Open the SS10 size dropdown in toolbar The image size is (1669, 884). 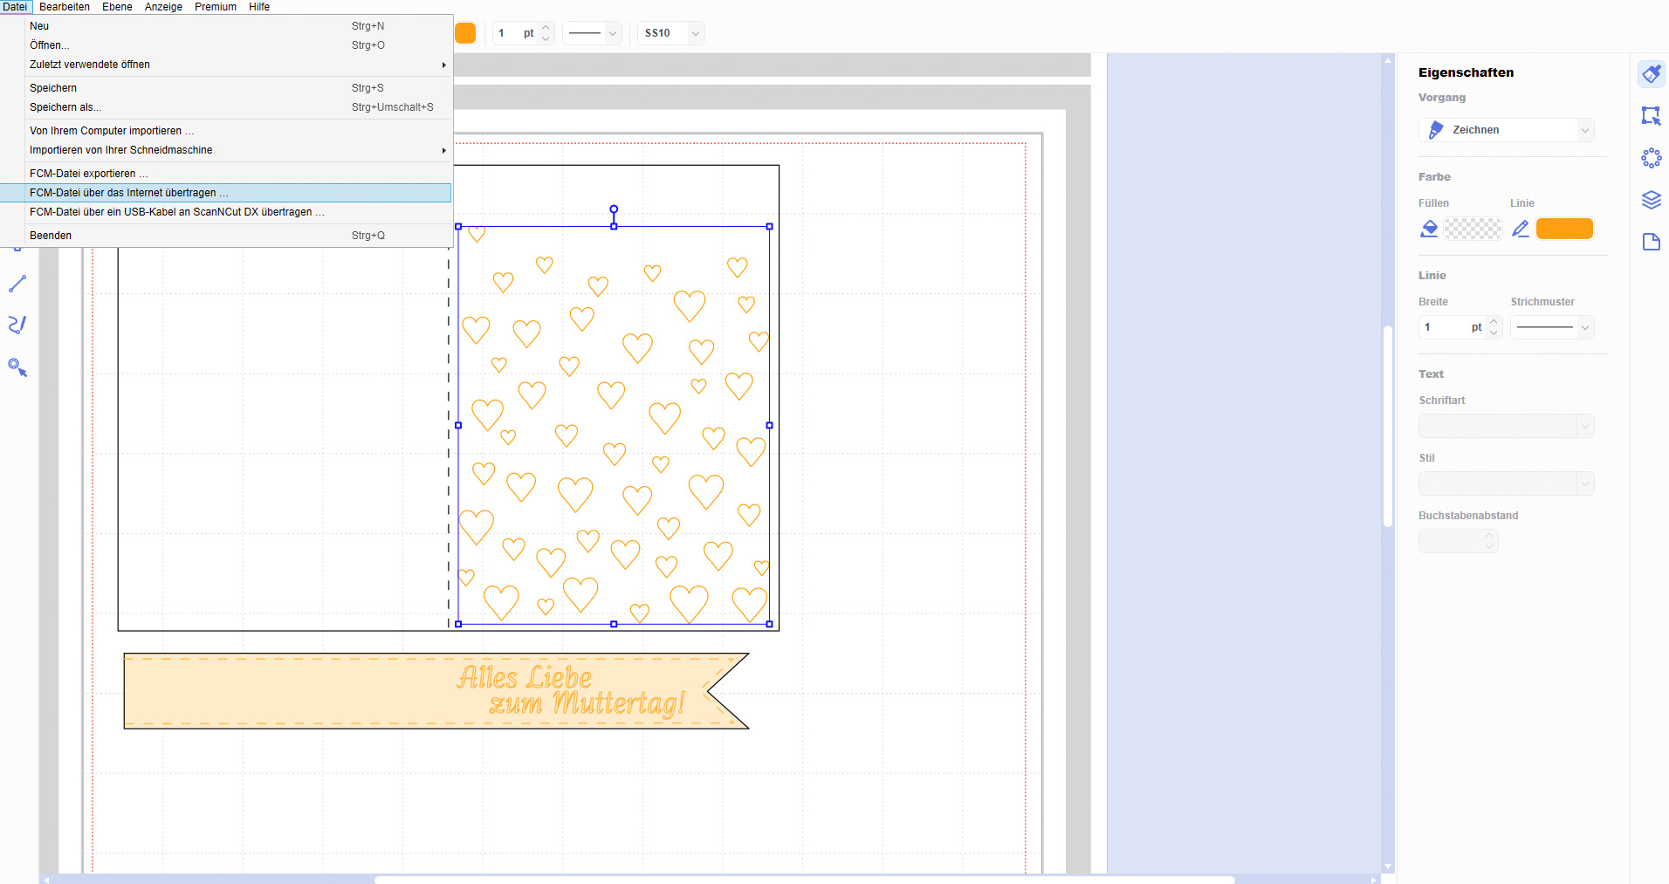pos(670,33)
